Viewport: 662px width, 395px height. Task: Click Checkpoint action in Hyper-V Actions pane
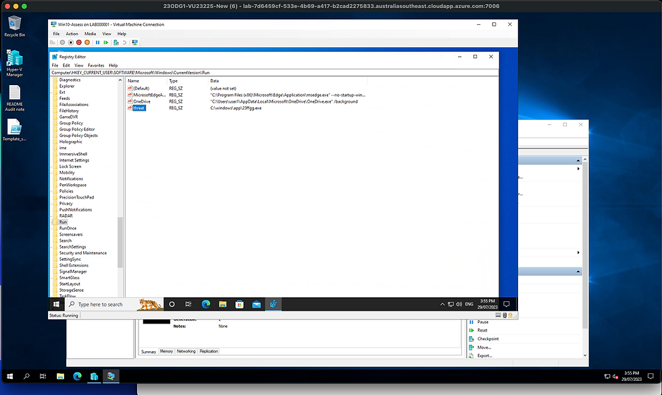[488, 339]
